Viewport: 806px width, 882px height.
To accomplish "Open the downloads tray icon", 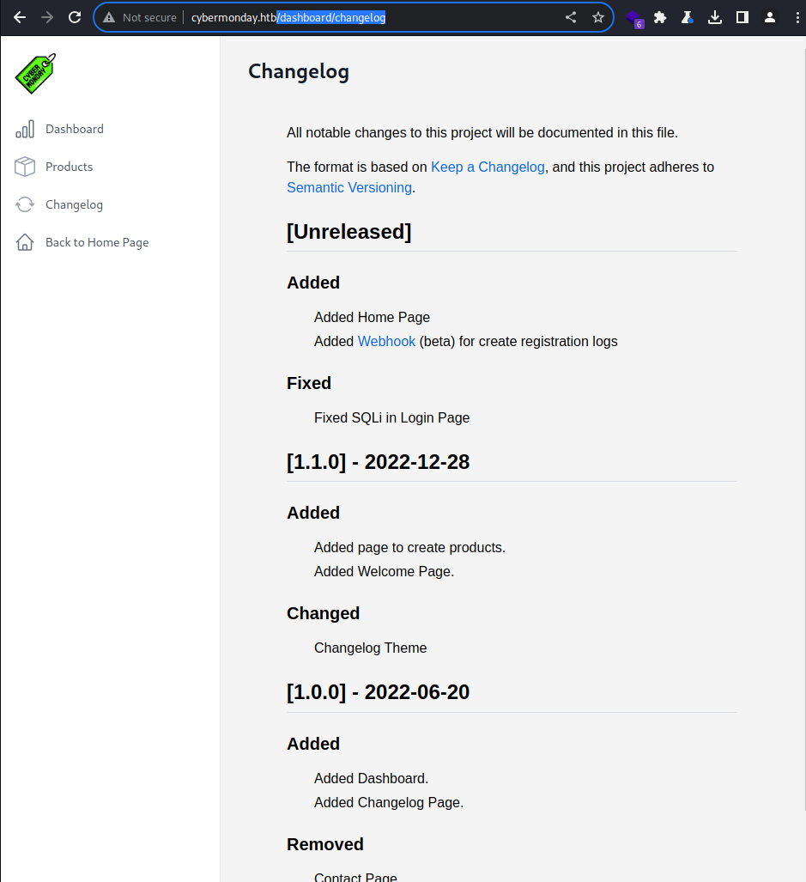I will [x=715, y=17].
